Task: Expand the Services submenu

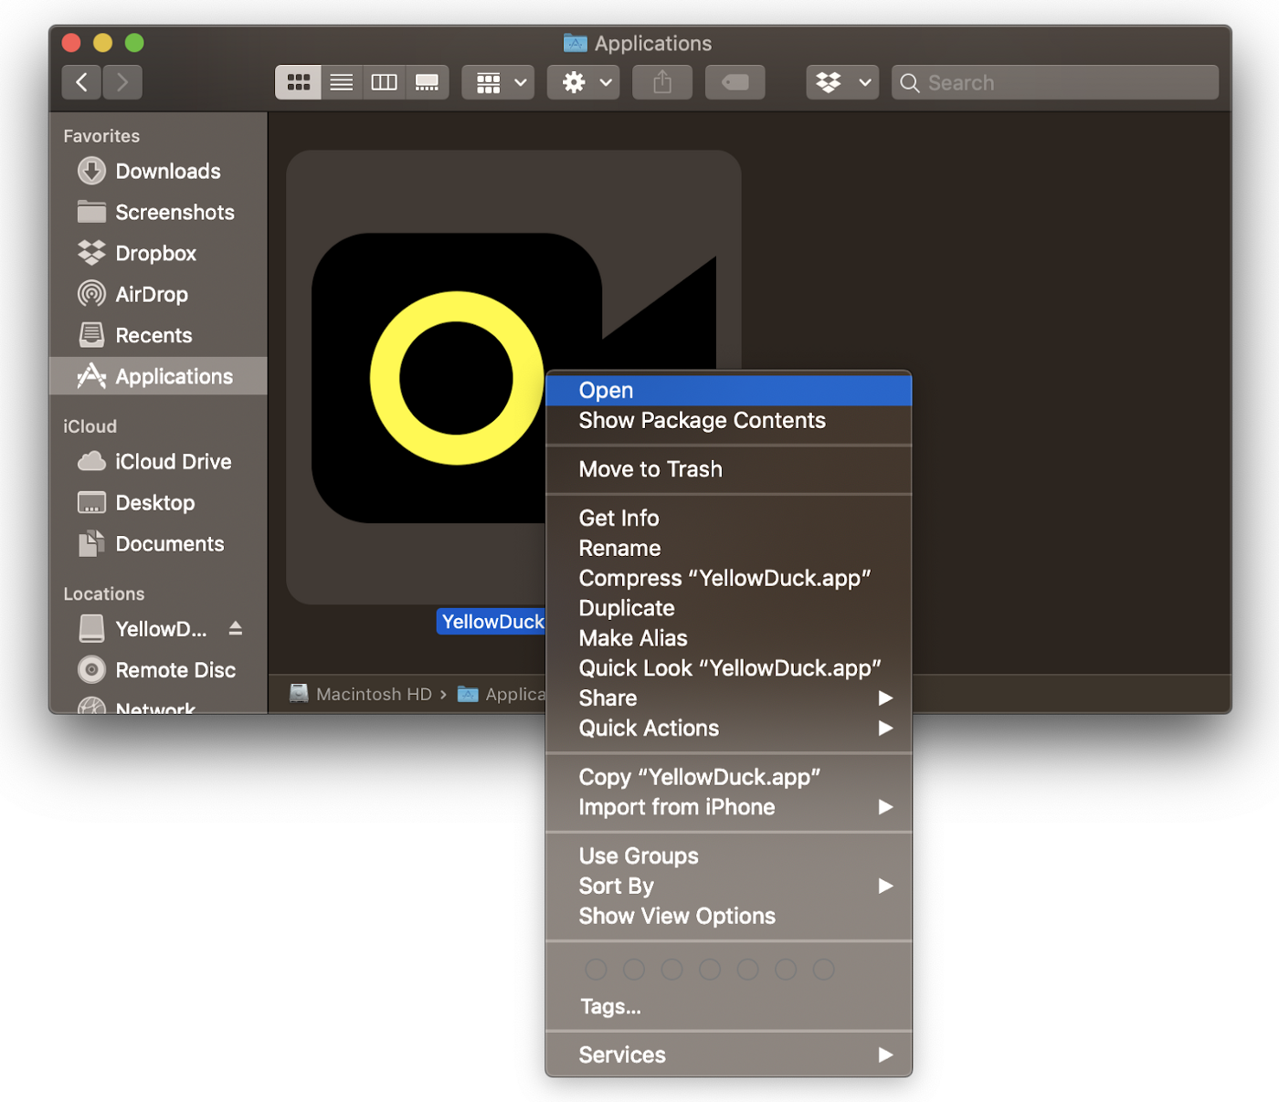Action: [x=729, y=1055]
